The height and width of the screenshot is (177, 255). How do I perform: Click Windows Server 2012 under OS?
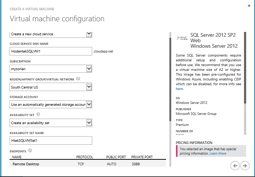coord(191,103)
